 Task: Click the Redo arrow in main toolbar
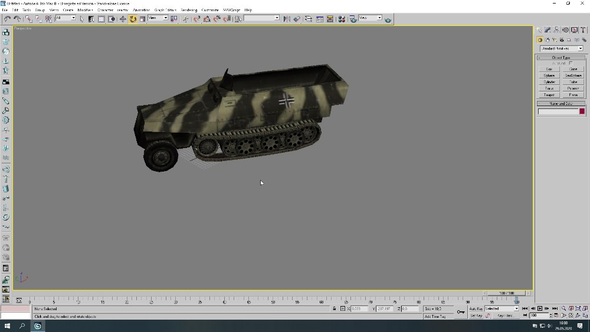tap(17, 19)
